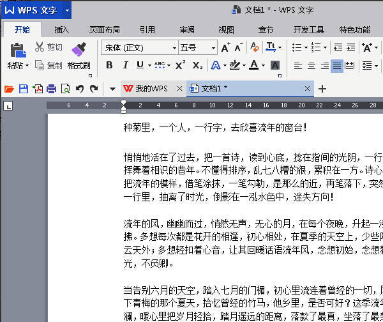Expand the font size dropdown showing 五号
The height and width of the screenshot is (322, 383).
[213, 48]
